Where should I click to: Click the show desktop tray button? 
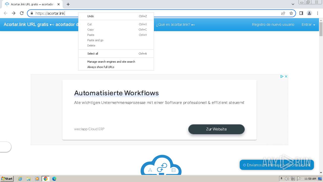pyautogui.click(x=320, y=179)
